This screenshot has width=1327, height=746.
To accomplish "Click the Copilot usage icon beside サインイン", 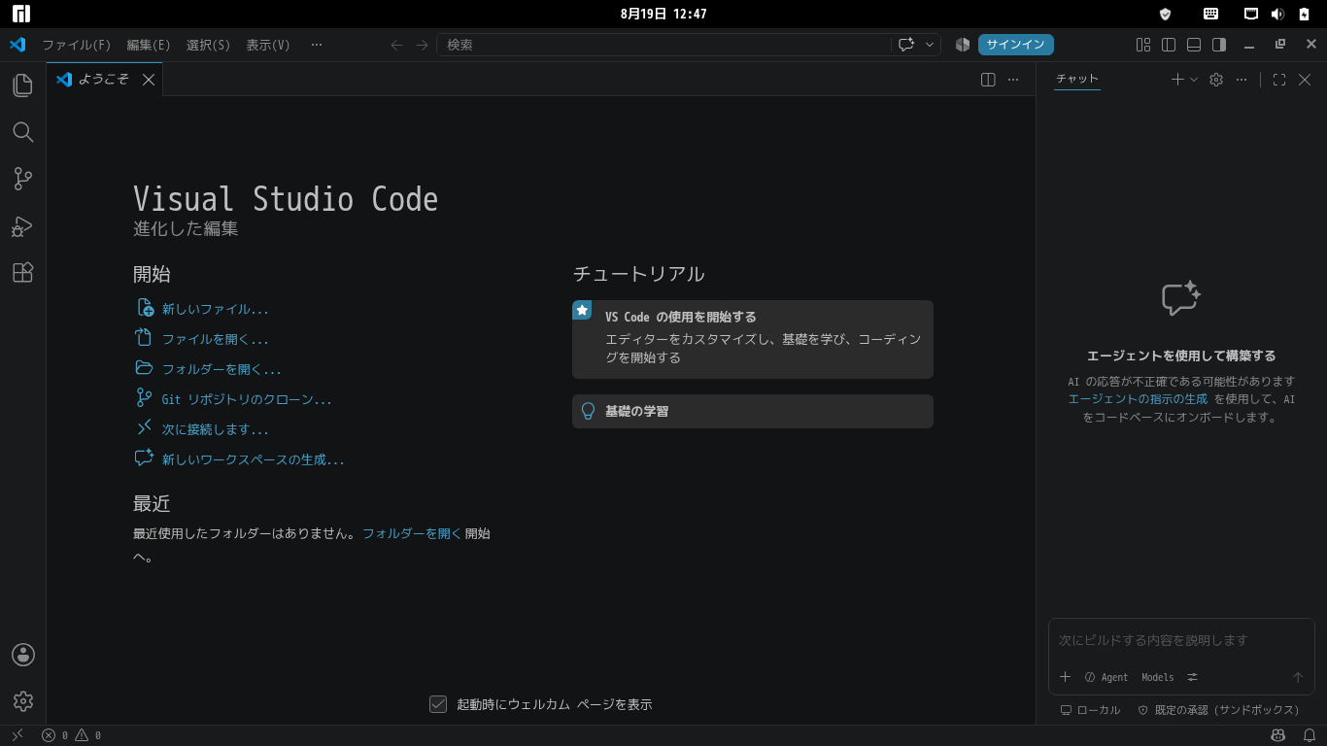I will tap(963, 45).
